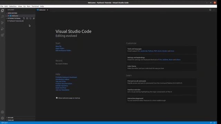The width and height of the screenshot is (221, 124).
Task: Collapse the Python3 Tutorial folder section
Action: [x=14, y=18]
